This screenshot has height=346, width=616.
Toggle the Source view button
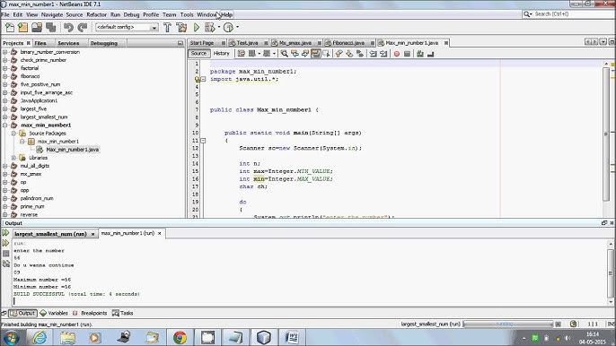(x=198, y=54)
